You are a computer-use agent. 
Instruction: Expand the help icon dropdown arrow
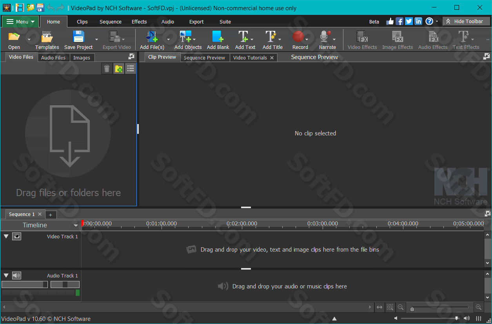[x=437, y=22]
